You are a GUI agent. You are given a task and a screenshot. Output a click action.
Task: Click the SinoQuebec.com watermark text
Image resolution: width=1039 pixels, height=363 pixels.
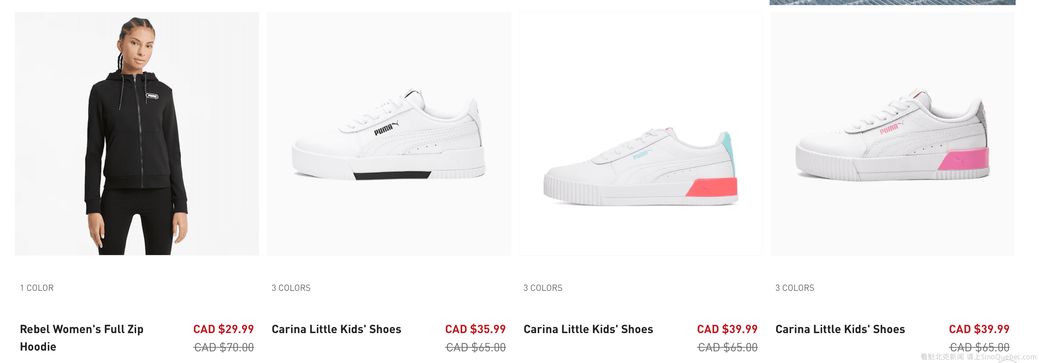click(1008, 356)
